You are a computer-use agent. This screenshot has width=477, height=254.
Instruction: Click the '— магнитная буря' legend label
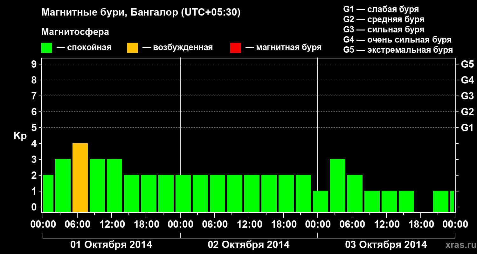pos(283,48)
